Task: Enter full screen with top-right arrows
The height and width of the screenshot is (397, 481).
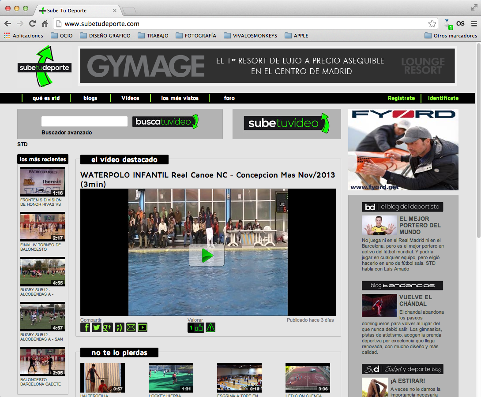Action: click(474, 7)
